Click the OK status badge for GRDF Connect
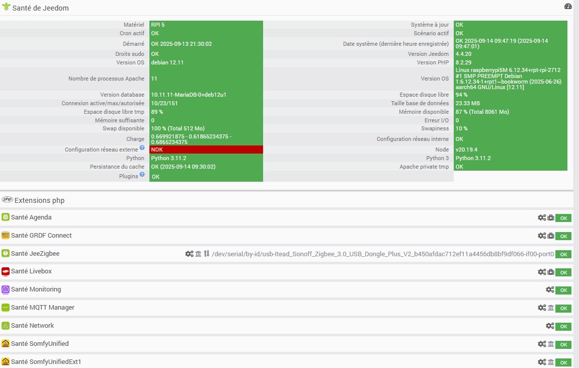The width and height of the screenshot is (579, 368). click(563, 236)
